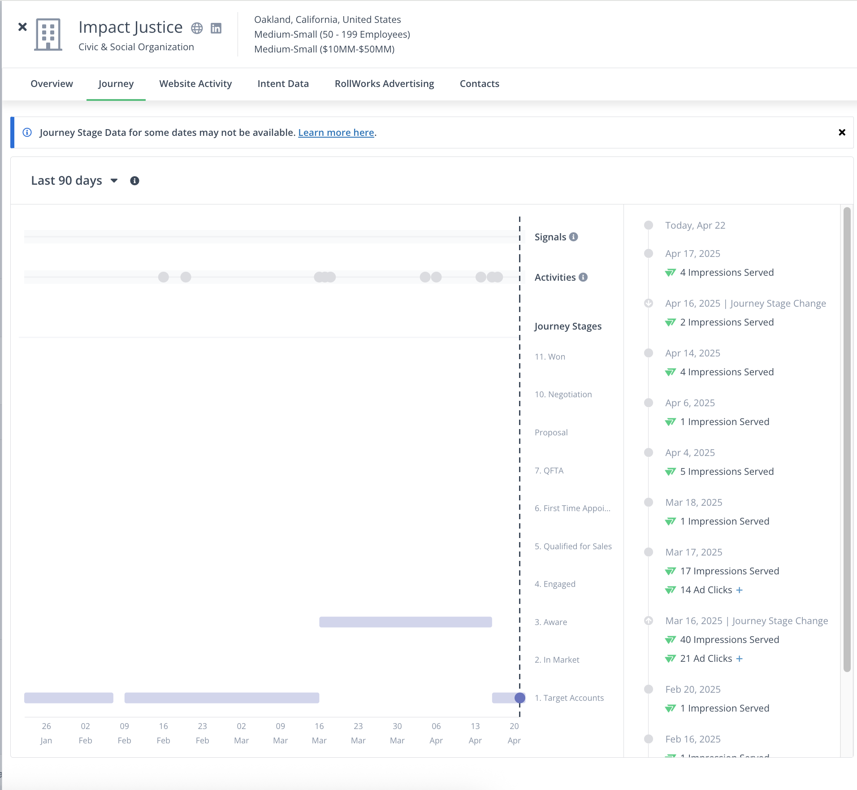Click the timeline dot for Apr 14, 2025
Image resolution: width=857 pixels, height=790 pixels.
click(x=649, y=353)
